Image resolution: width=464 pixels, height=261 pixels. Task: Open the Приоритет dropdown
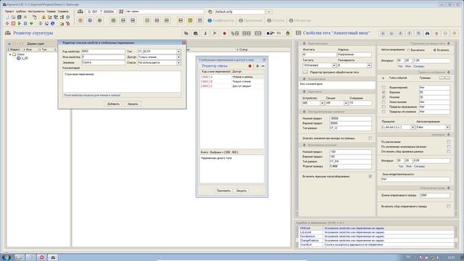click(413, 128)
